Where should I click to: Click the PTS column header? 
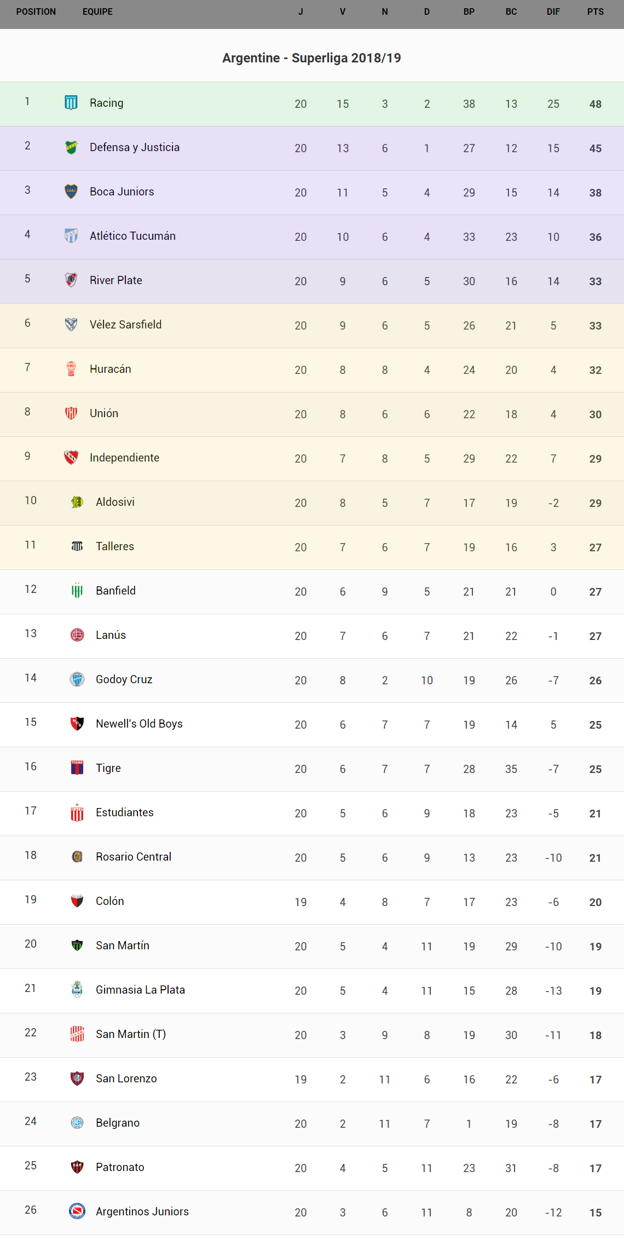pos(596,11)
